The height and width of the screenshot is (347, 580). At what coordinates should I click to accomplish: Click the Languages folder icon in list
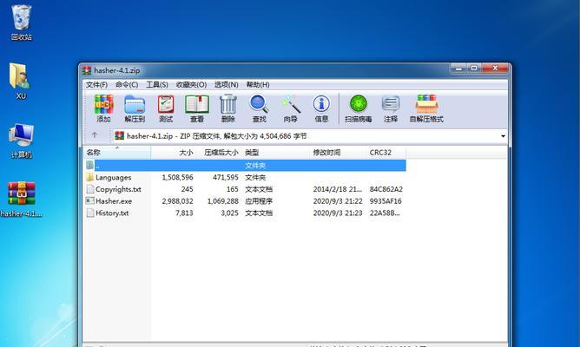point(90,177)
